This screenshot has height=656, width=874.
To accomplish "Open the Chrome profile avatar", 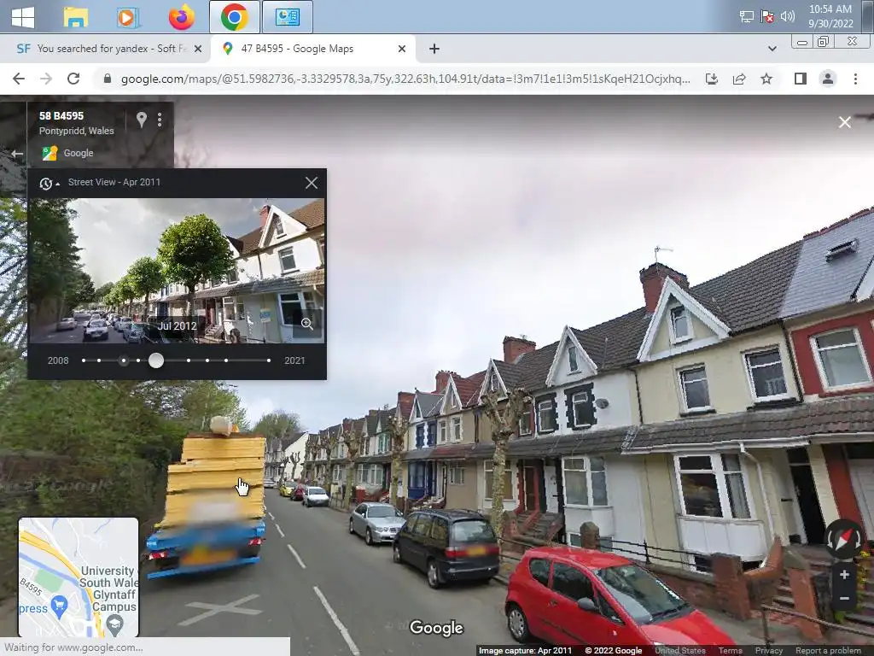I will pos(828,79).
